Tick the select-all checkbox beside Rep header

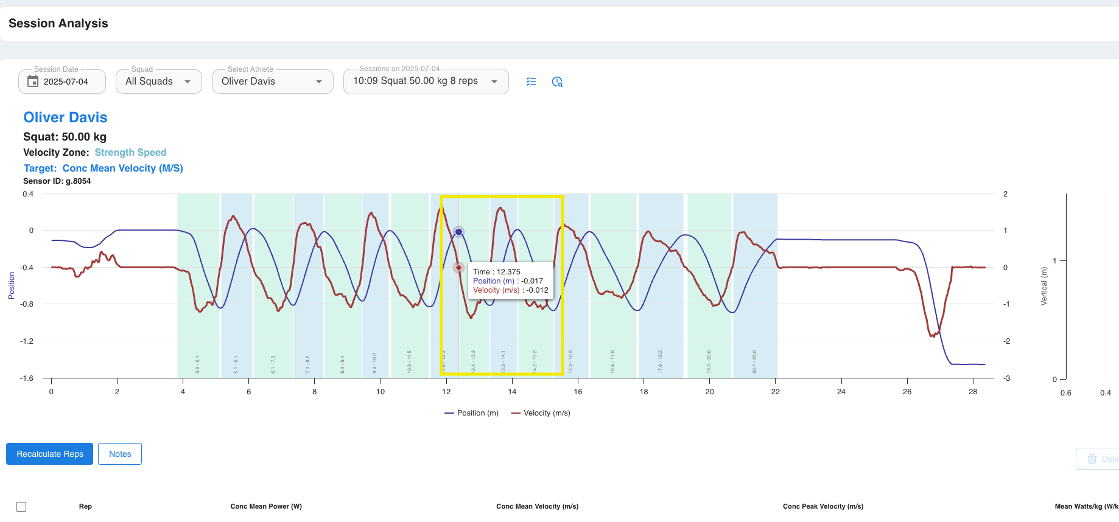tap(21, 506)
